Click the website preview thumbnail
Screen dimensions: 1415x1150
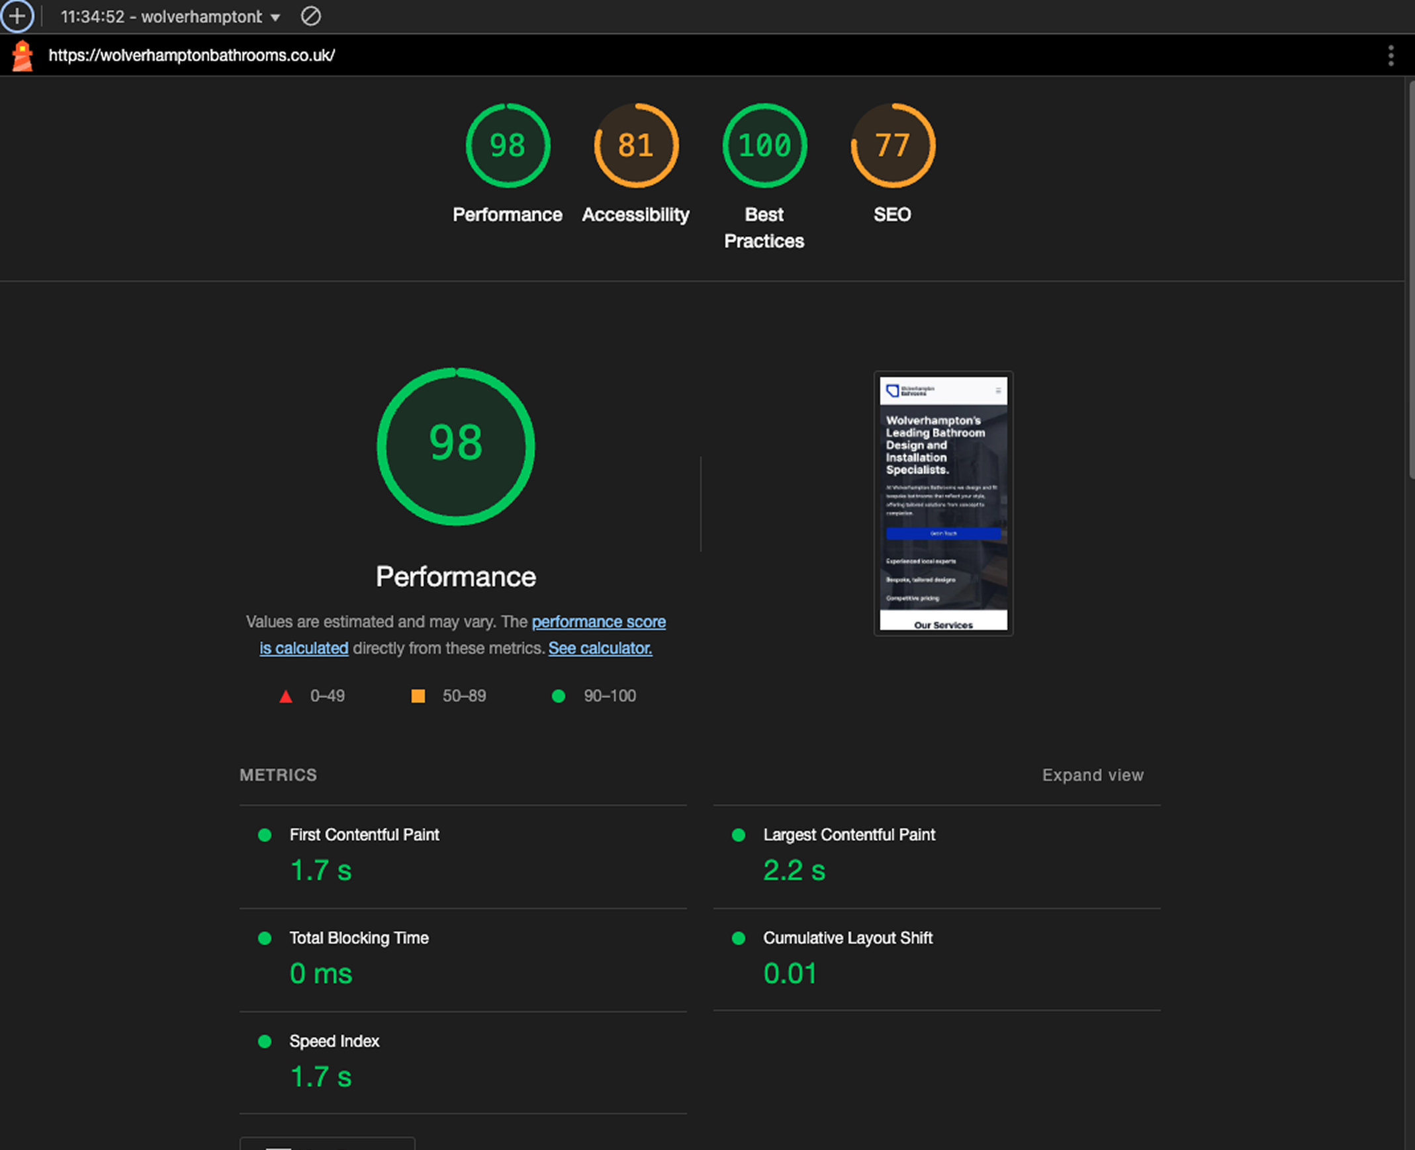(x=942, y=501)
